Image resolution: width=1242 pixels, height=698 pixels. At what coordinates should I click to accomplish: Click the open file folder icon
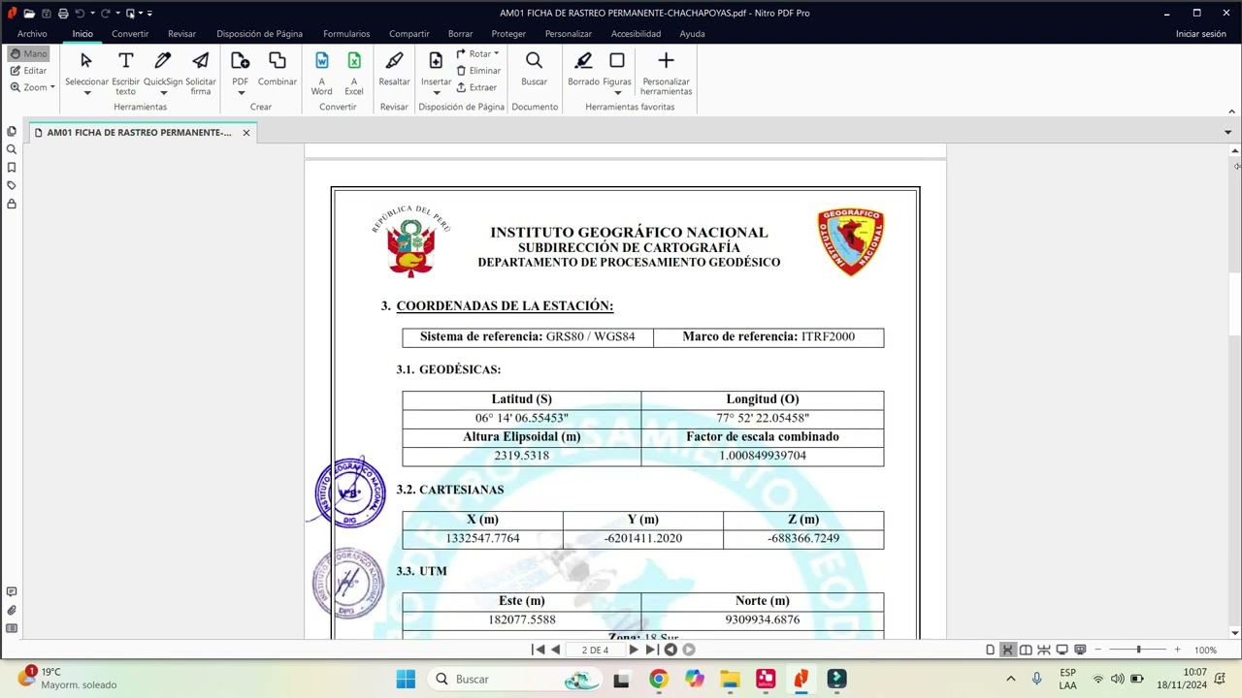pos(29,14)
